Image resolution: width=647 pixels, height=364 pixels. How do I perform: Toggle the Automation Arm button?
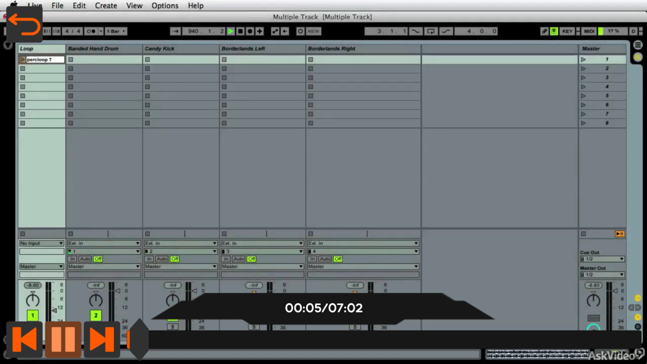(x=275, y=31)
